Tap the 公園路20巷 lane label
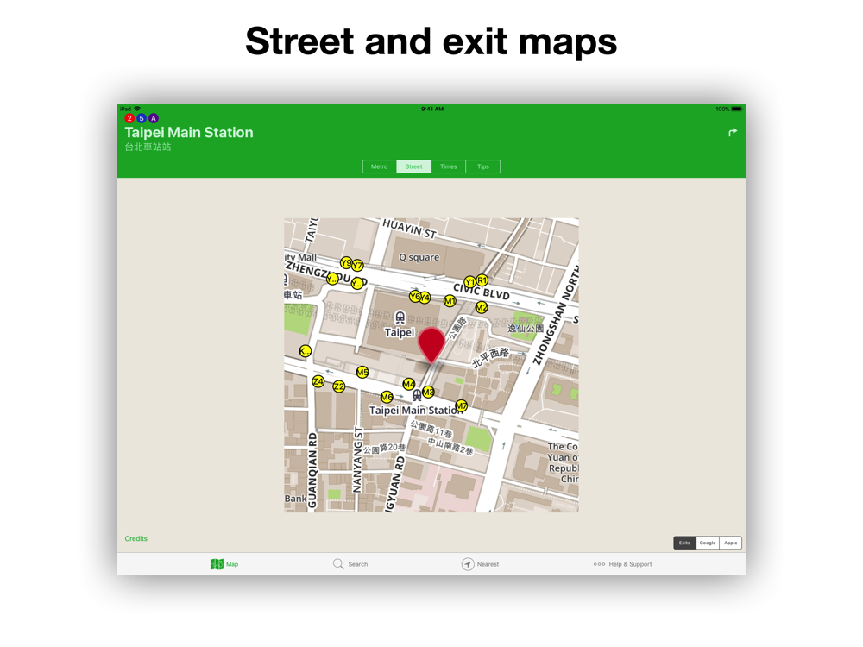The height and width of the screenshot is (647, 863). point(384,449)
